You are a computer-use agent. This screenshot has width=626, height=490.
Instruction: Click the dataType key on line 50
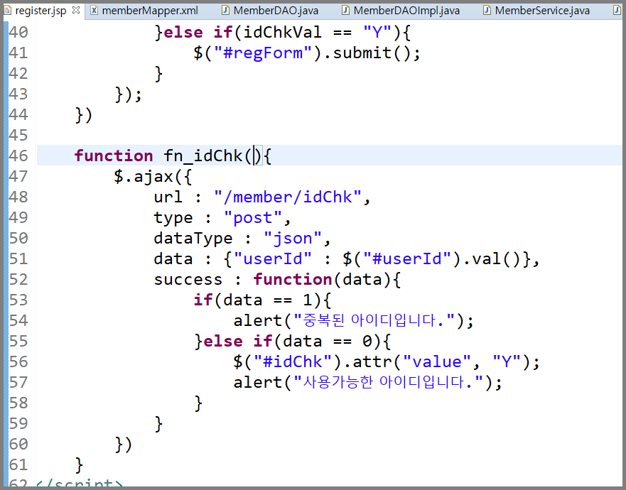[193, 239]
